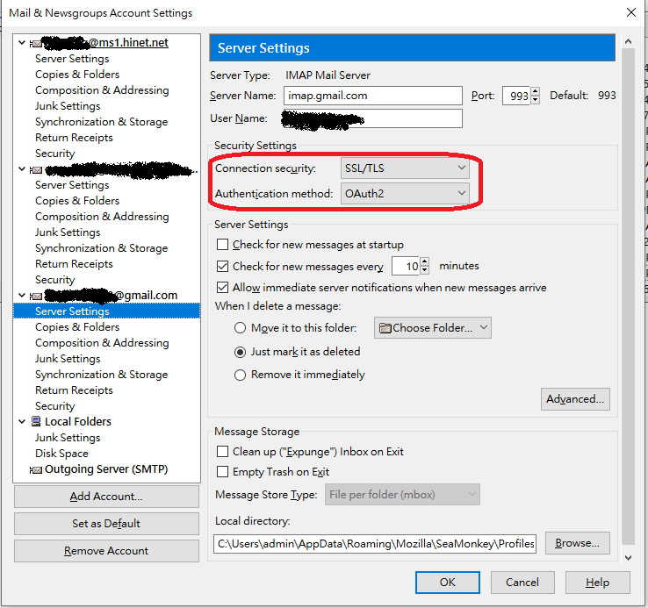The width and height of the screenshot is (648, 608).
Task: Enable Empty Trash on Exit checkbox
Action: [222, 472]
